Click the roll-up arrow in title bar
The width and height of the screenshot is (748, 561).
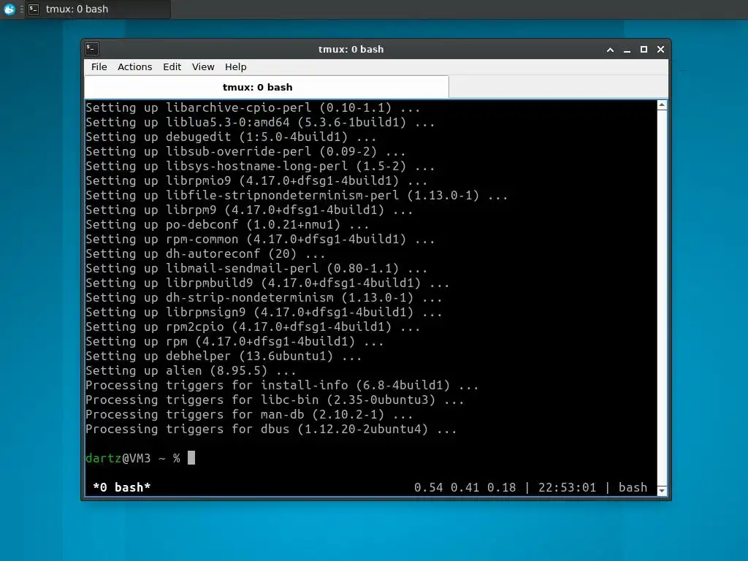610,50
